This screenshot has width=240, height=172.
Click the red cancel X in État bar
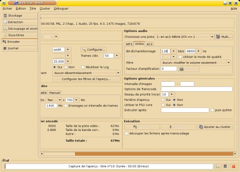coord(233,166)
